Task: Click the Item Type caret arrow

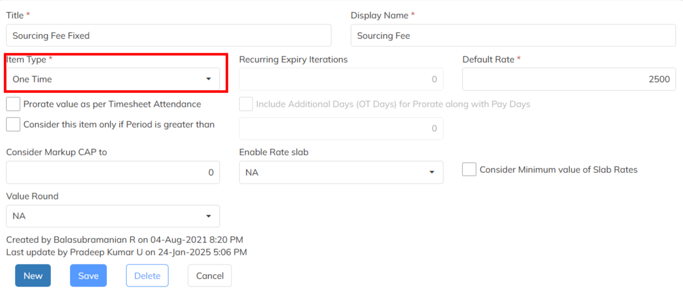Action: tap(209, 79)
